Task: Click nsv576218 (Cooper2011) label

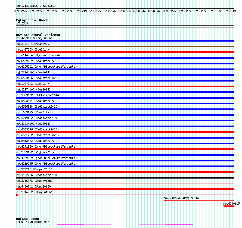Action: point(34,169)
